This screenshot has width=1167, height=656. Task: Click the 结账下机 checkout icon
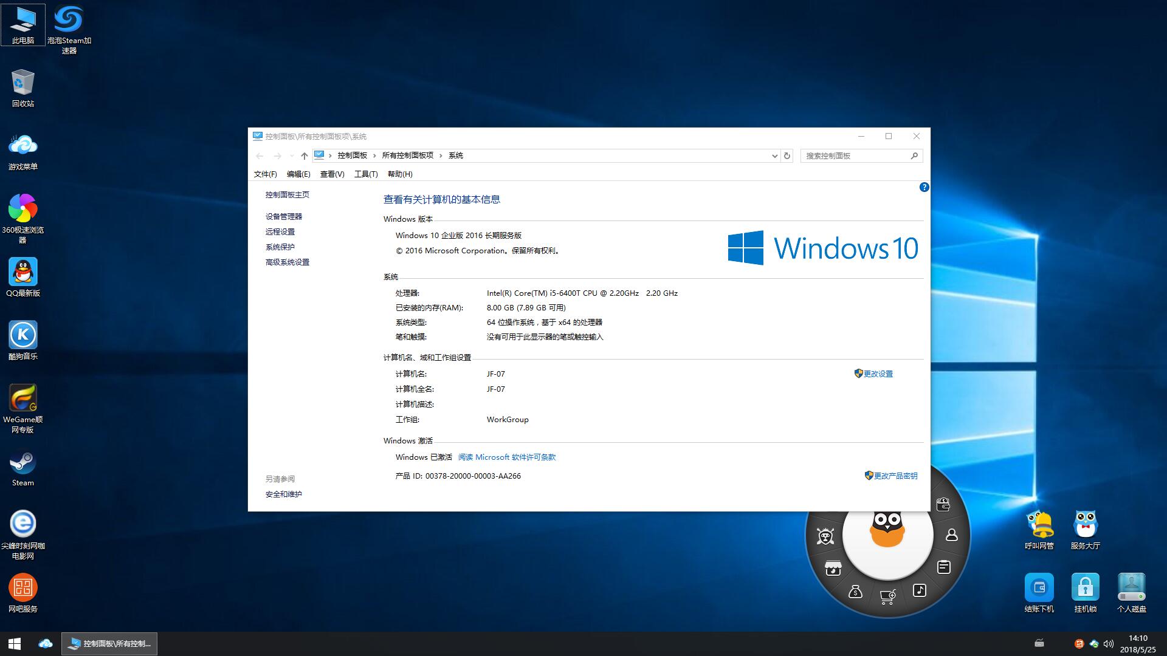tap(1039, 593)
